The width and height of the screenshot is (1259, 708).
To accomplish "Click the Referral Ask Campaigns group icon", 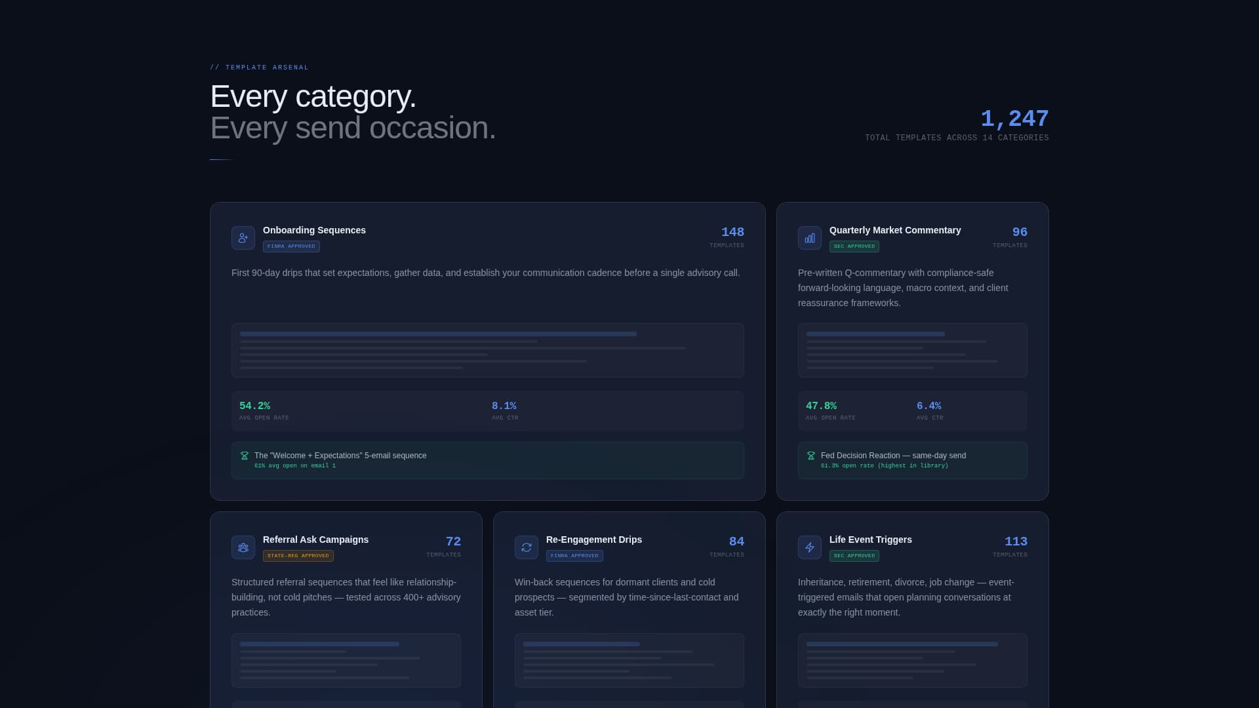I will [x=243, y=547].
